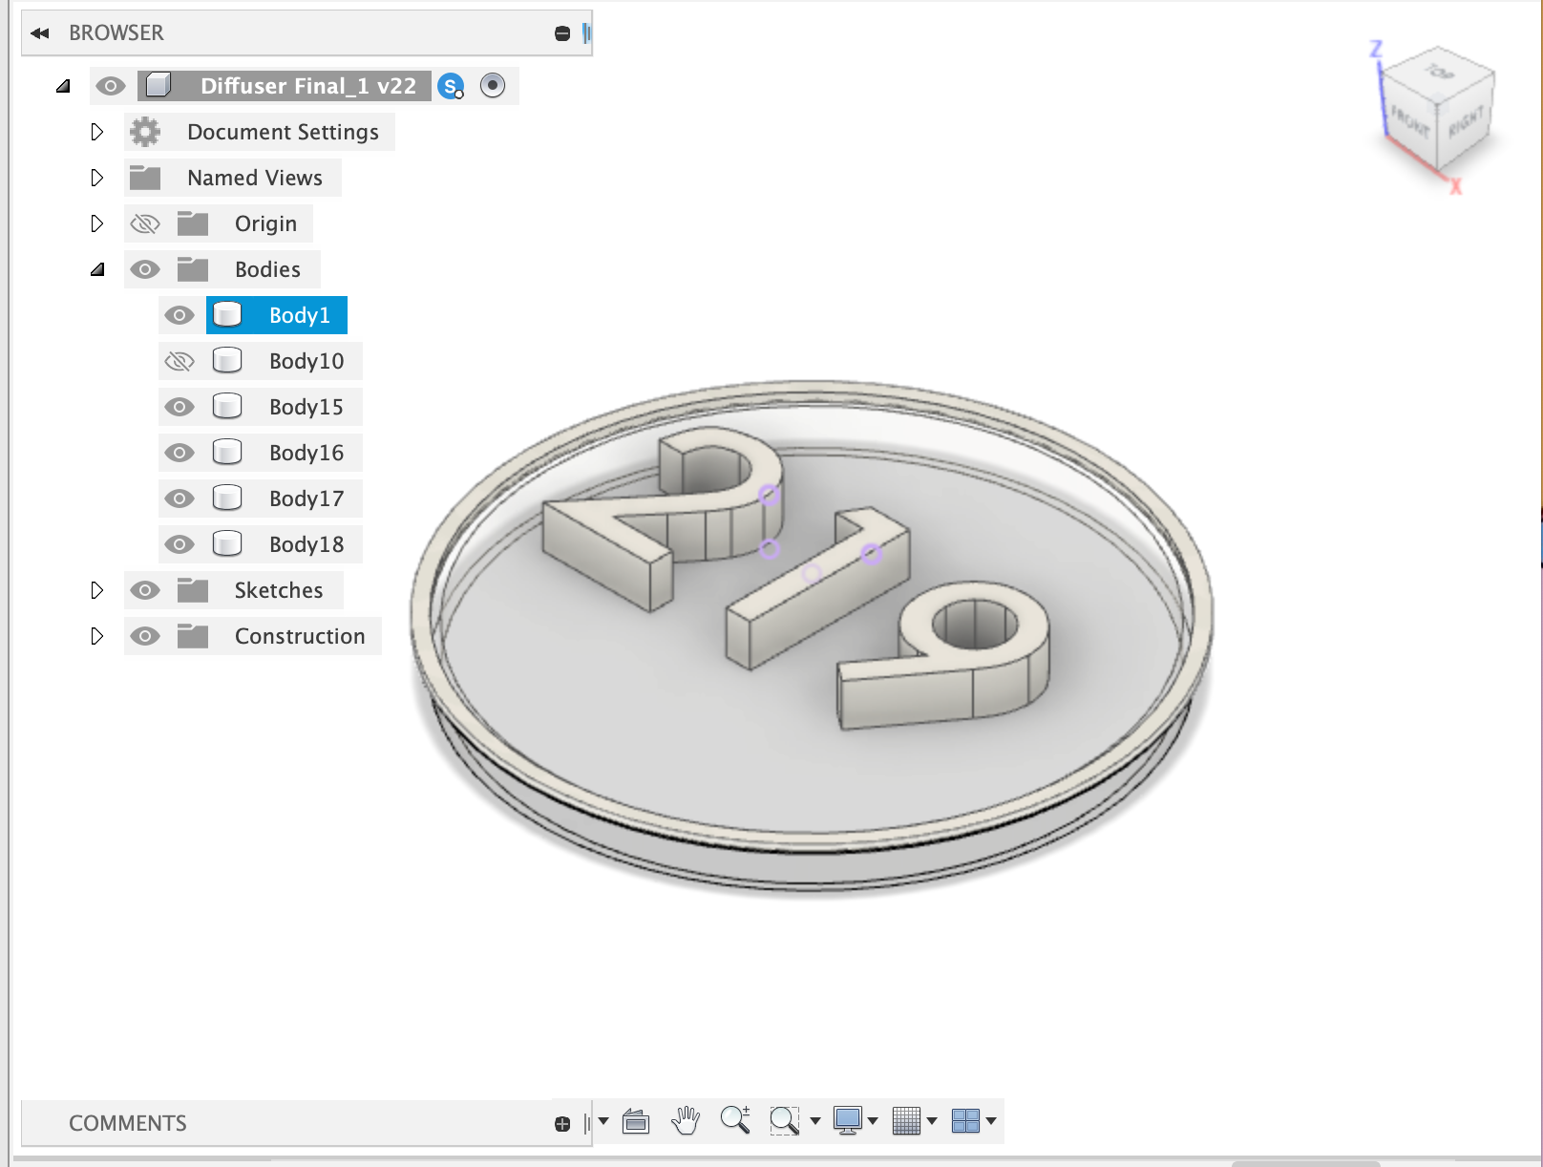Click the Construction folder icon
The height and width of the screenshot is (1167, 1543).
point(193,636)
